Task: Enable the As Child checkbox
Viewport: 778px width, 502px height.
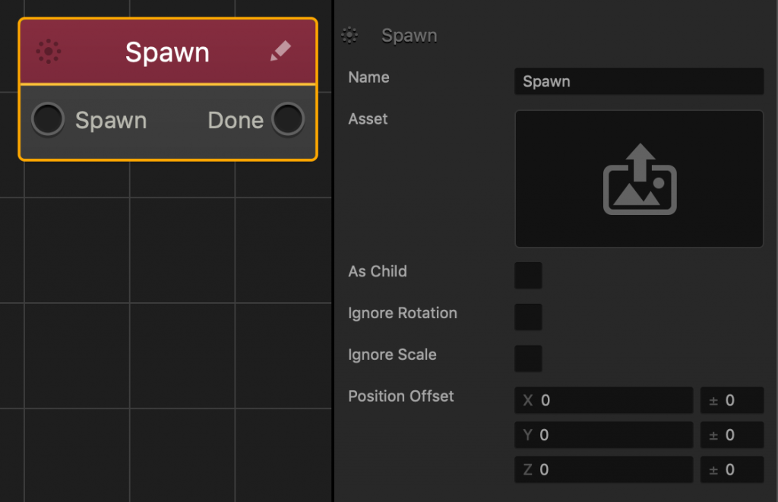Action: click(x=528, y=275)
